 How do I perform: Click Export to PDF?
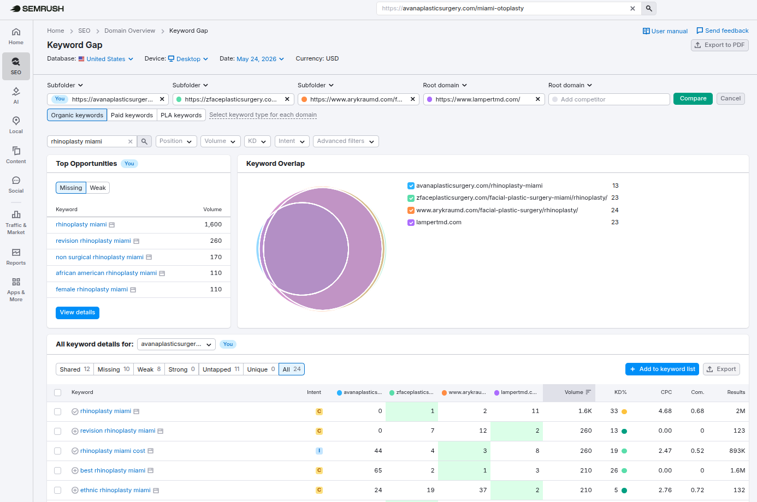[720, 45]
